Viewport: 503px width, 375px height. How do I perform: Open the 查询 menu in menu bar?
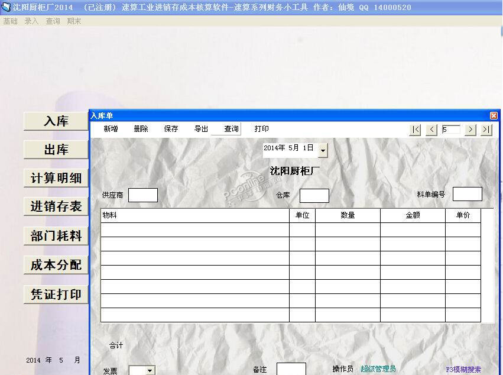53,21
